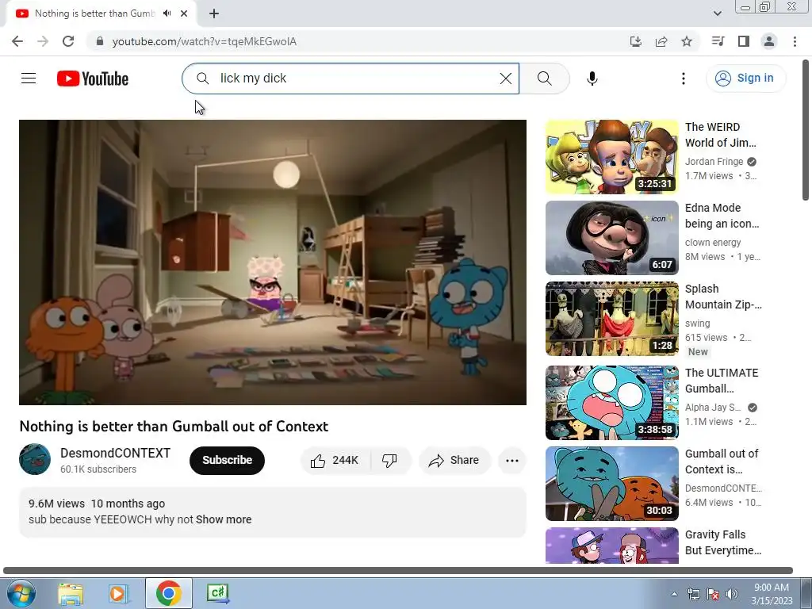Click install/download icon in address bar
The image size is (812, 609).
[x=635, y=41]
